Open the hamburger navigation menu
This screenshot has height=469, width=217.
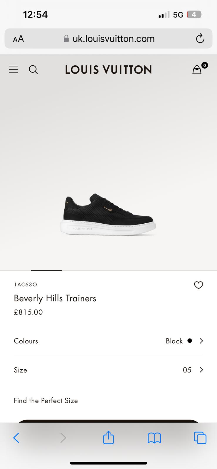pyautogui.click(x=14, y=69)
